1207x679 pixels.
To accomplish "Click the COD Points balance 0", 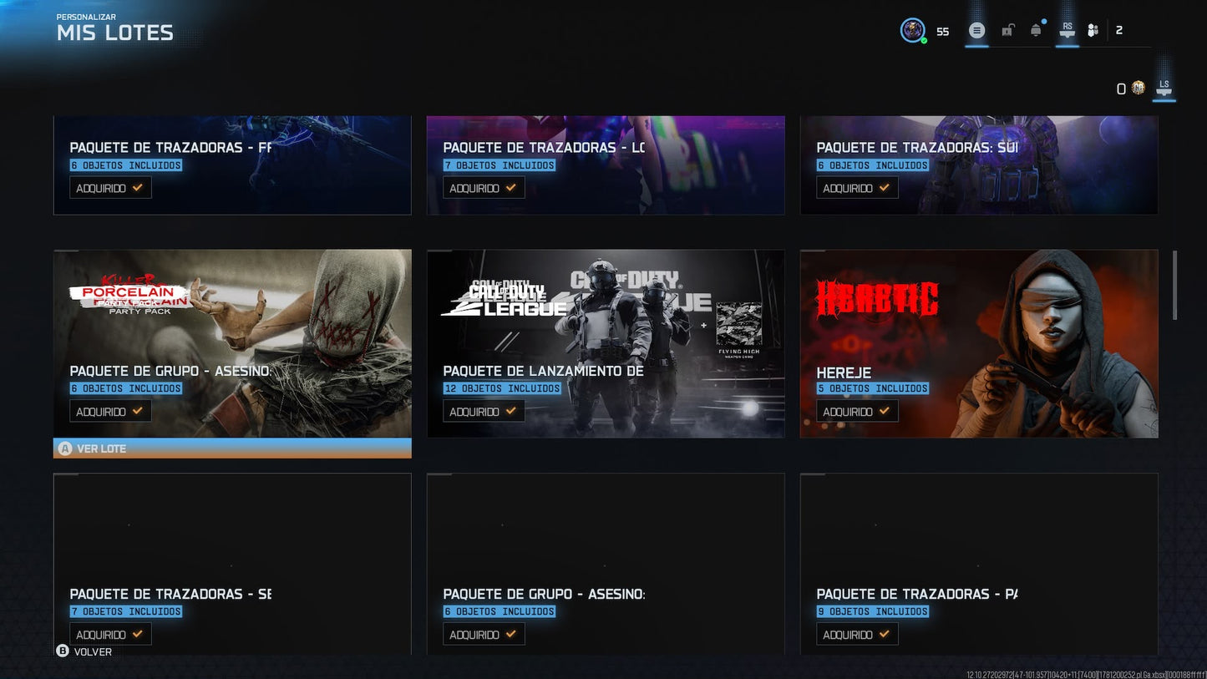I will point(1121,89).
